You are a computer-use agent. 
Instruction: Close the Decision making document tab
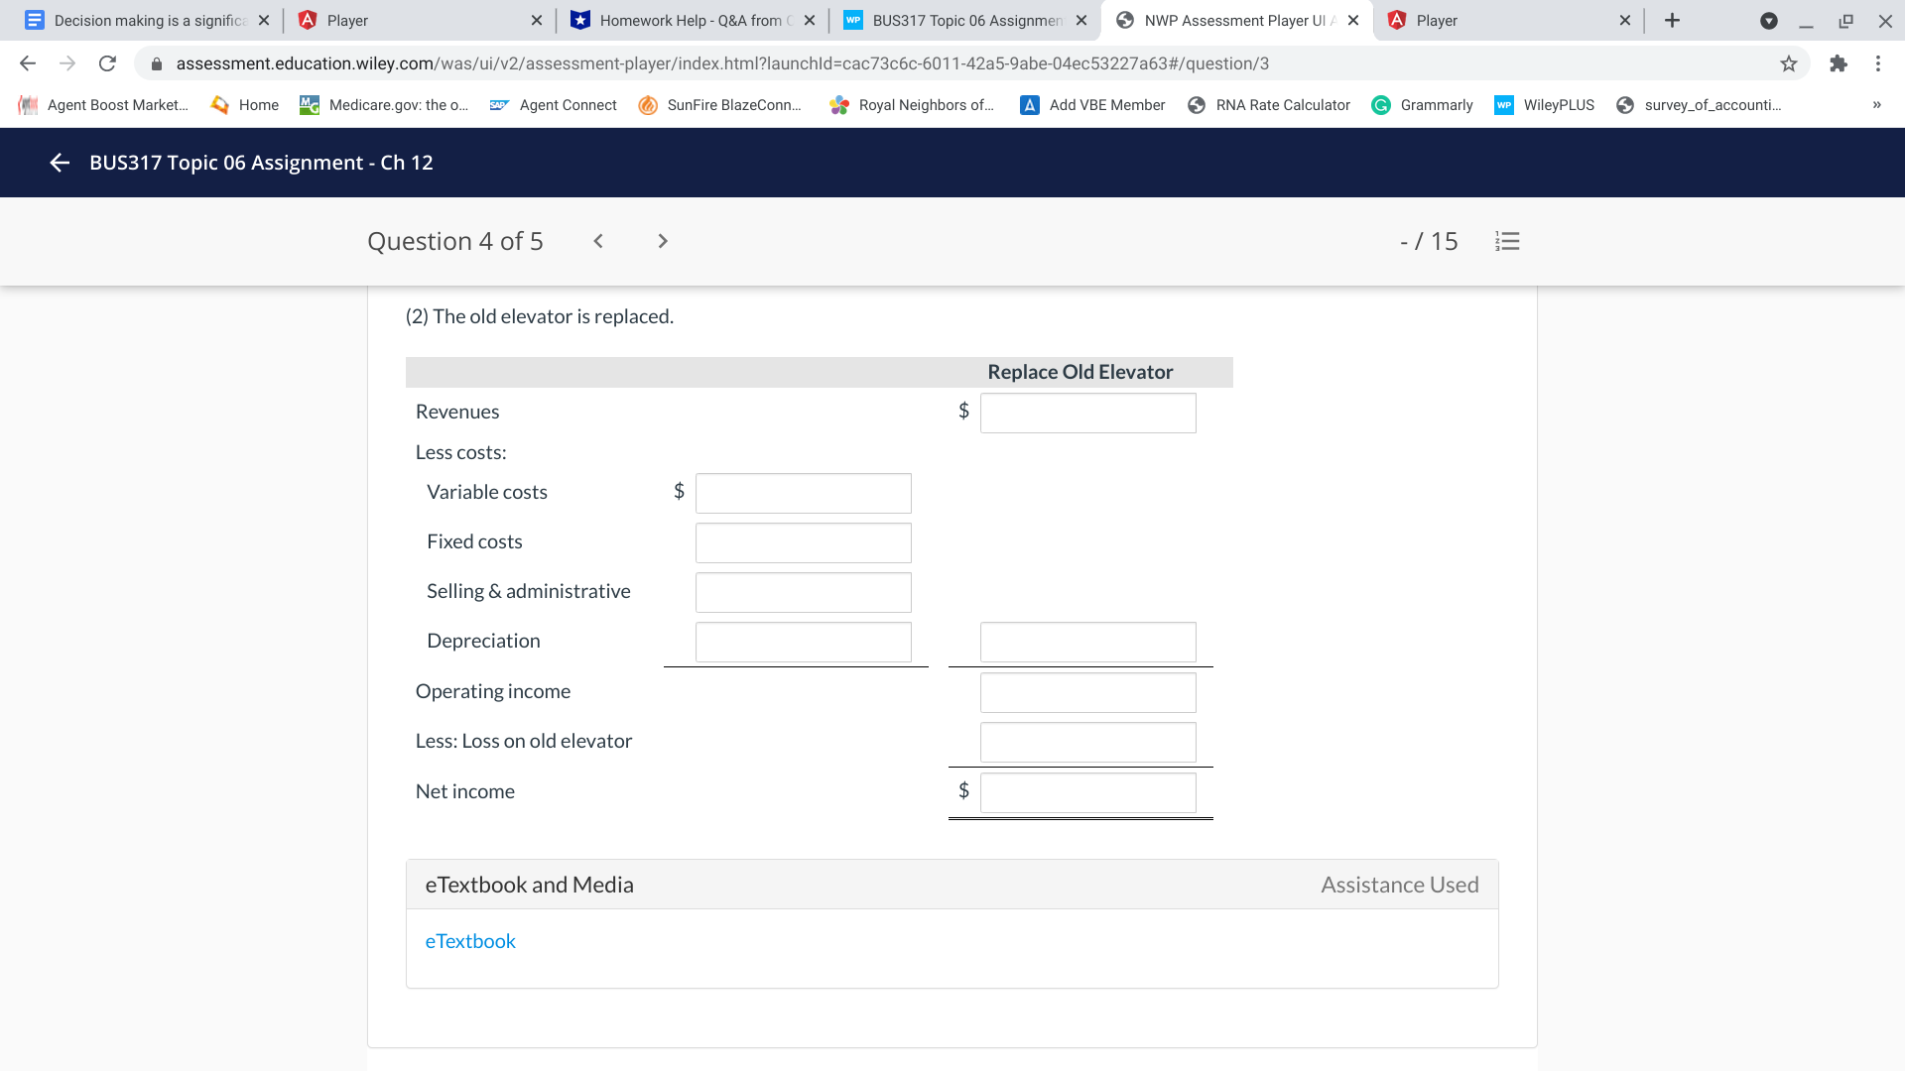point(263,20)
